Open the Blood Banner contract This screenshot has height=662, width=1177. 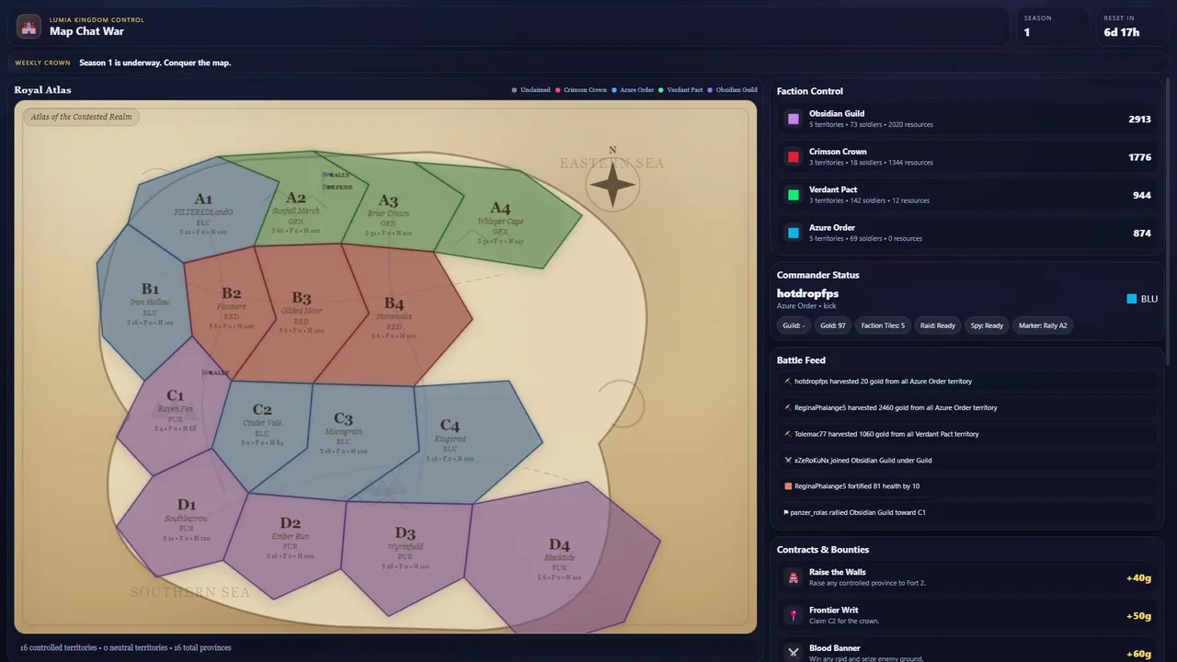969,651
